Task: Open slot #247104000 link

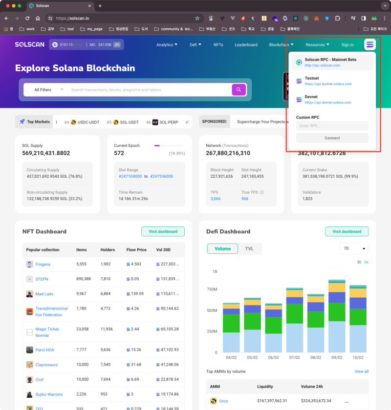Action: (130, 176)
